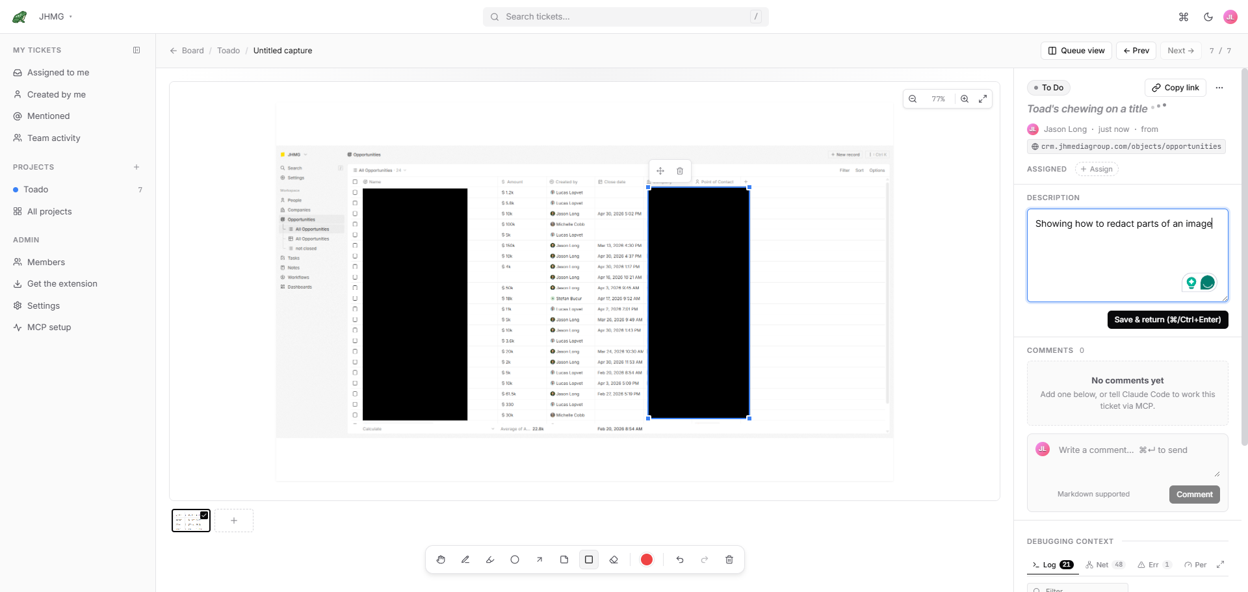Image resolution: width=1248 pixels, height=592 pixels.
Task: Open the JL user avatar menu
Action: [x=1230, y=17]
